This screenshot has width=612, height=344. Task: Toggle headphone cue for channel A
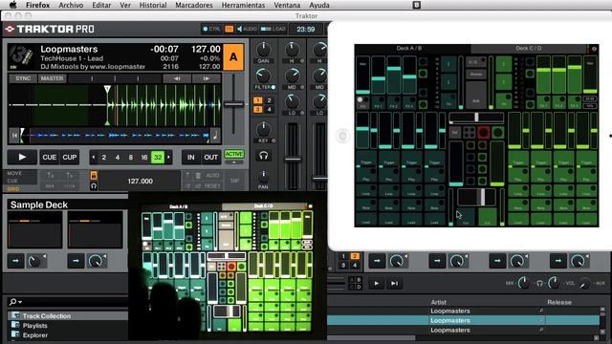(264, 156)
